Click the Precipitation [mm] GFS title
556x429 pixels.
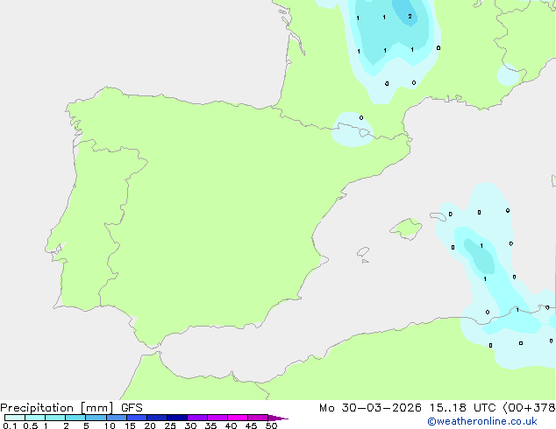pyautogui.click(x=71, y=408)
